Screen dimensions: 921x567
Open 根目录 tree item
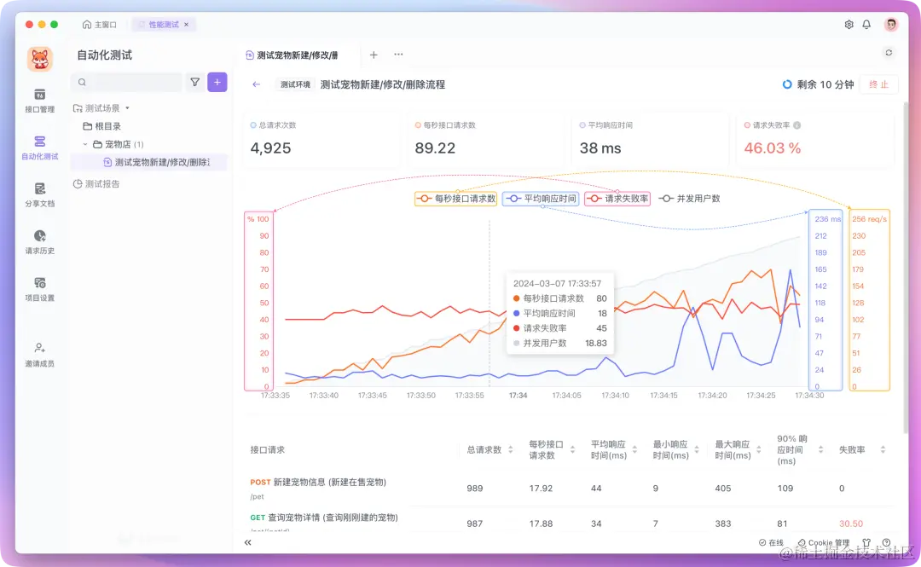click(x=102, y=126)
